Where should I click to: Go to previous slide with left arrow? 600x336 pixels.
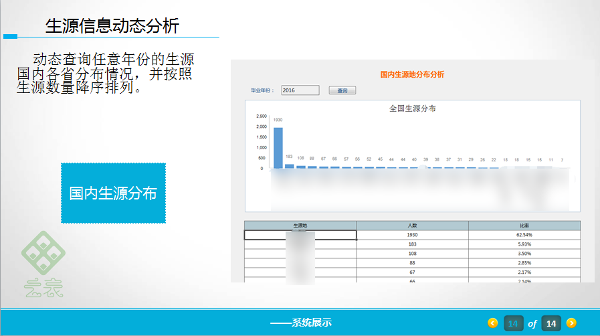[x=492, y=323]
